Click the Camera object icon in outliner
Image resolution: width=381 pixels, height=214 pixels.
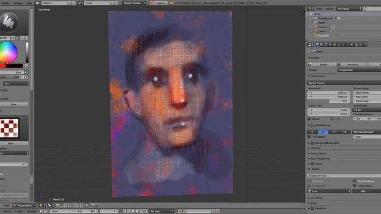tap(316, 27)
